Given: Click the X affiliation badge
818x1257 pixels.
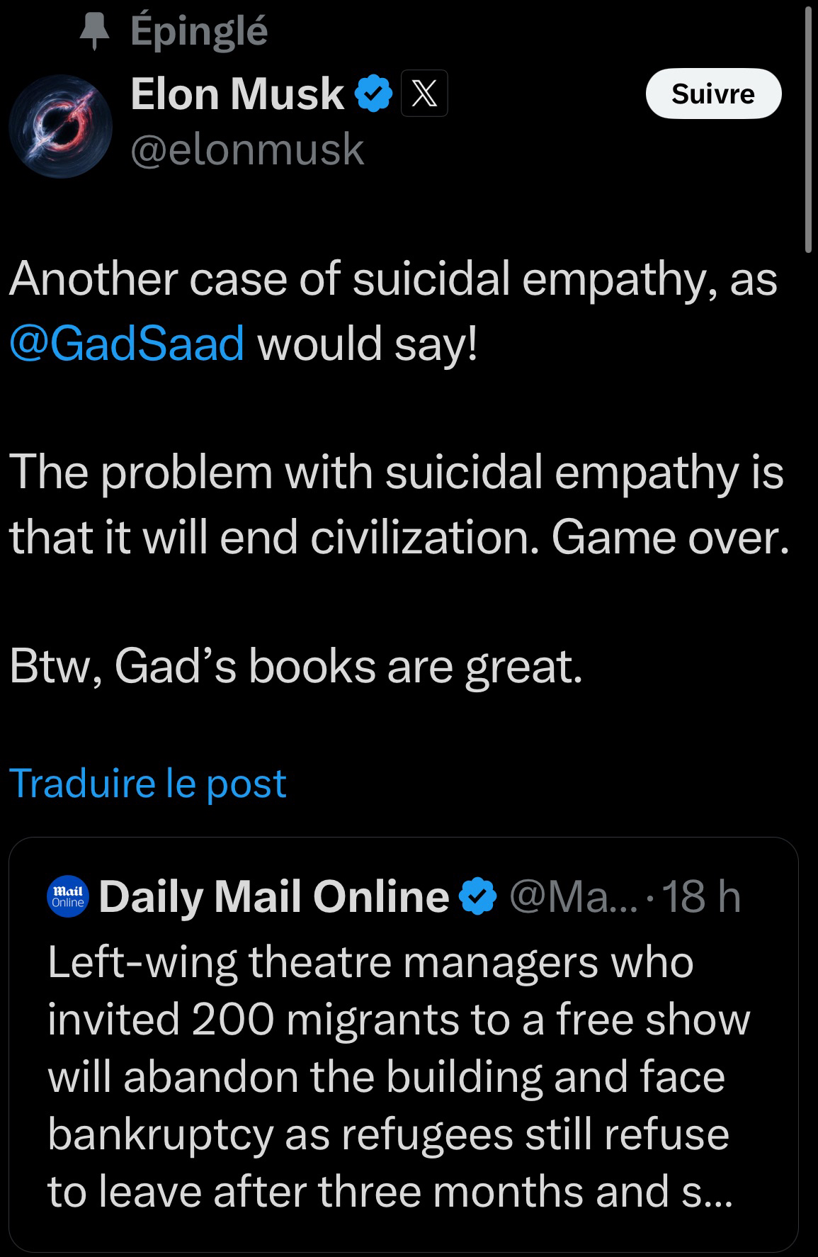Looking at the screenshot, I should pyautogui.click(x=424, y=94).
